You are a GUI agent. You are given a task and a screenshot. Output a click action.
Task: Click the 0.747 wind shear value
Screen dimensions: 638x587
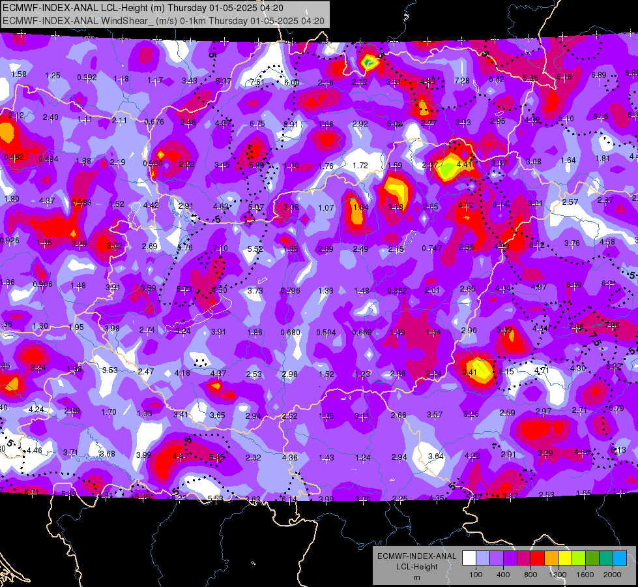point(431,248)
